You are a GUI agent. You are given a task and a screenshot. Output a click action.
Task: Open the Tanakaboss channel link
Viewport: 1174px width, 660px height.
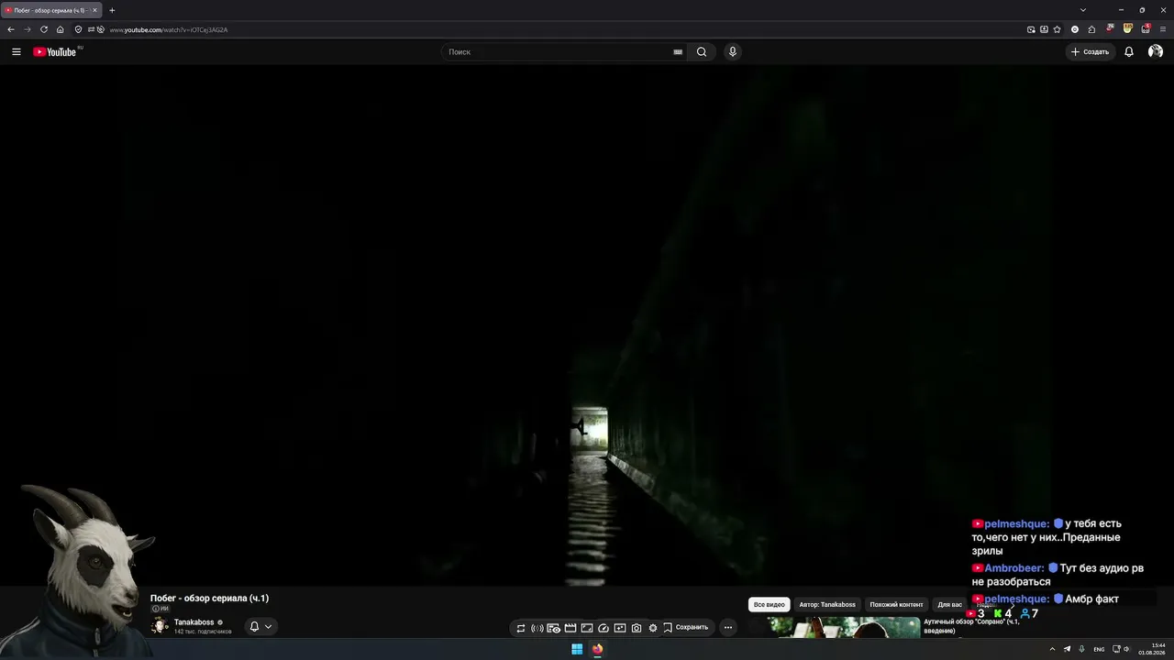pyautogui.click(x=194, y=622)
